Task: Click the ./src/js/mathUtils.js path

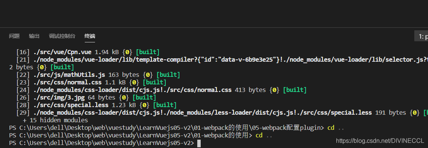Action: tap(69, 75)
